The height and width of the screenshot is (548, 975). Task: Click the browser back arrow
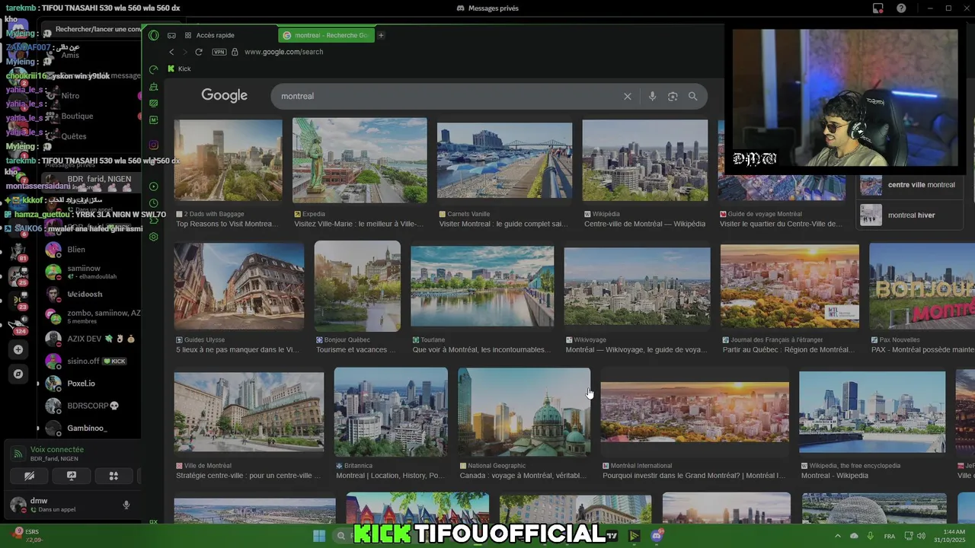(171, 52)
